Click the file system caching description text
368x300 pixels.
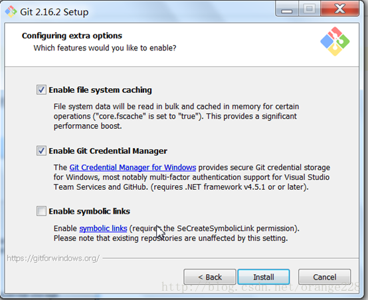tap(176, 116)
